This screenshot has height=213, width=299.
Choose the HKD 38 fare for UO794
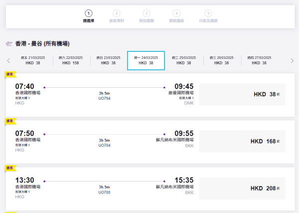click(242, 94)
